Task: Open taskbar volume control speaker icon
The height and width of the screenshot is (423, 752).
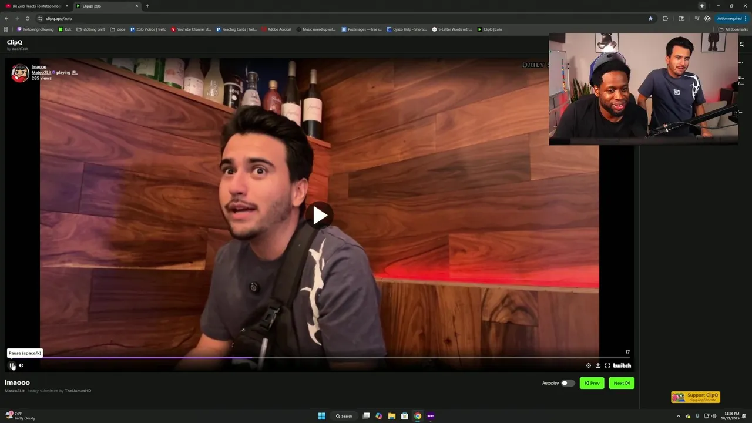Action: [714, 416]
